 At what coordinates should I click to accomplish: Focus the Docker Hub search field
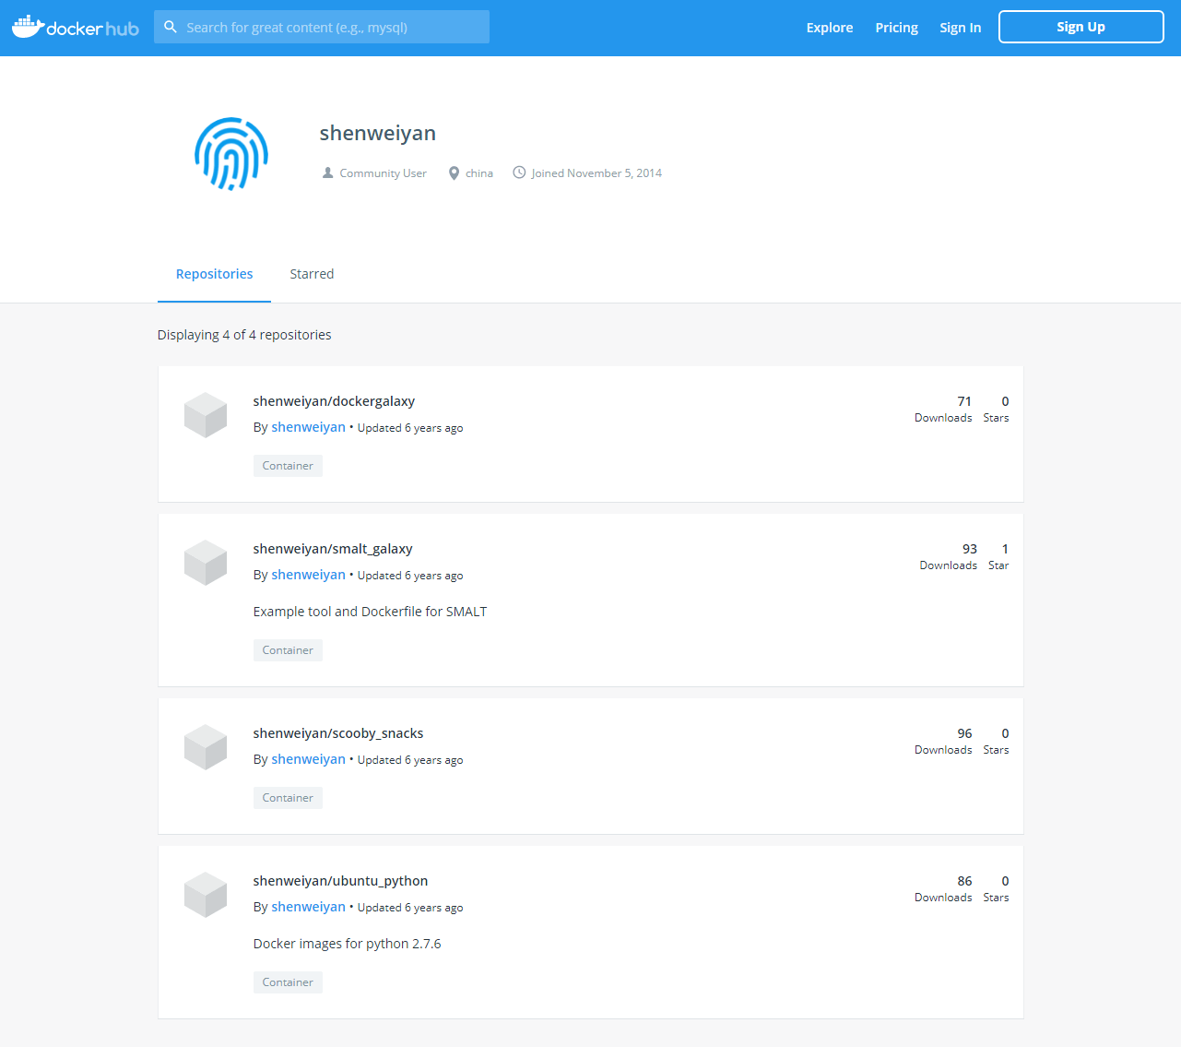[x=322, y=27]
